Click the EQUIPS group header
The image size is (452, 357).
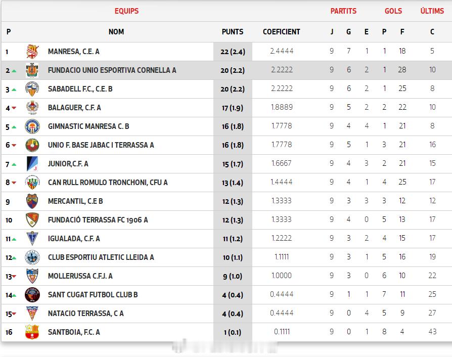(126, 11)
